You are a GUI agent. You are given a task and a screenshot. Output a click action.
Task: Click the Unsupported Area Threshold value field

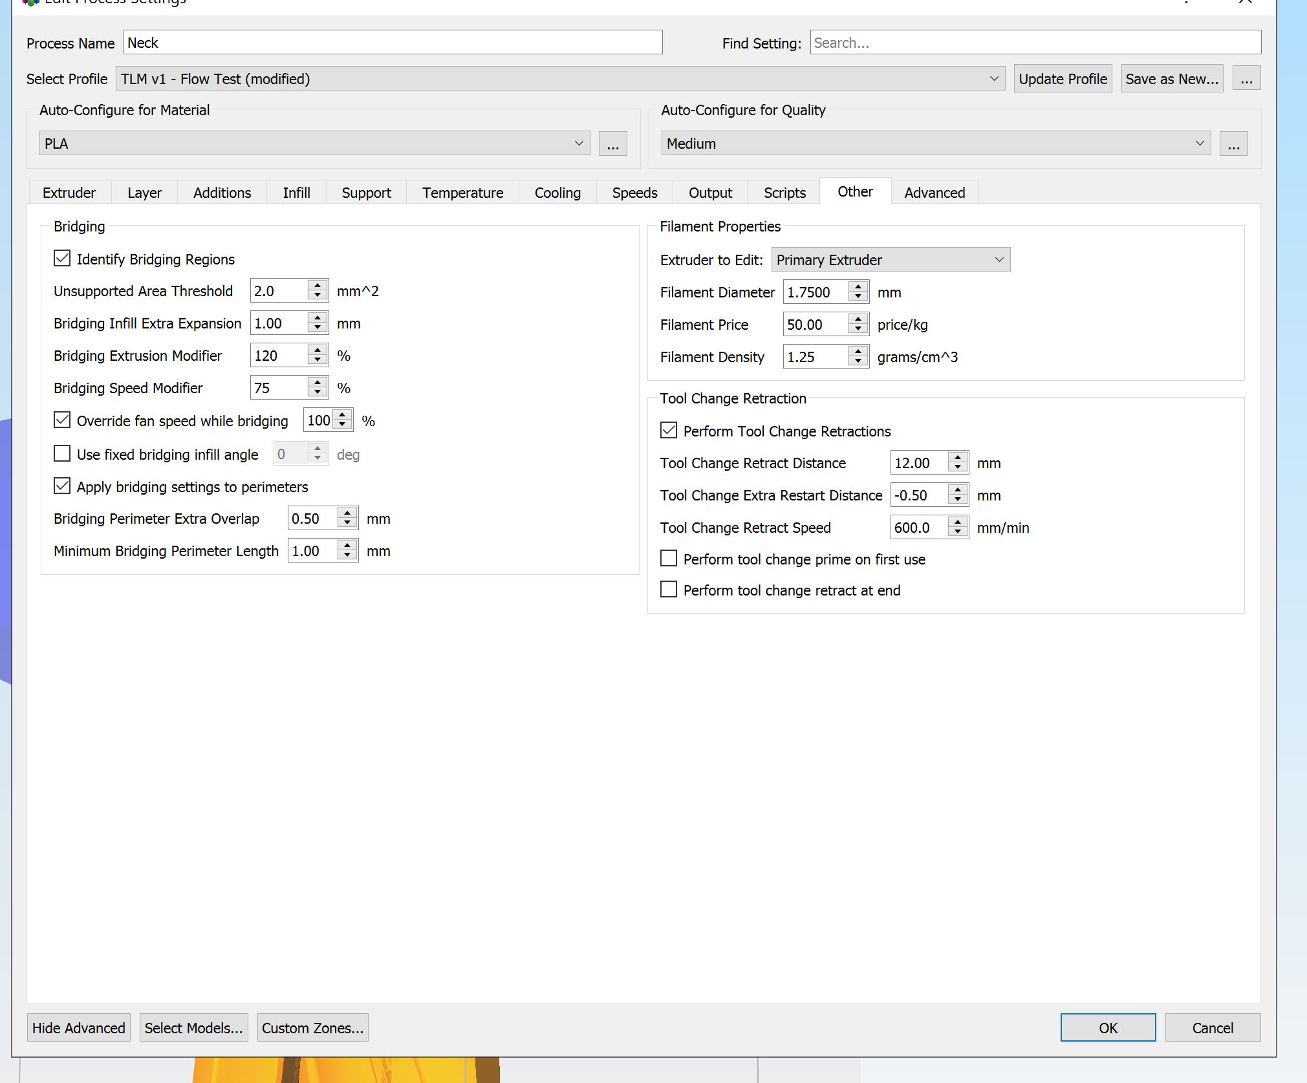pyautogui.click(x=279, y=291)
